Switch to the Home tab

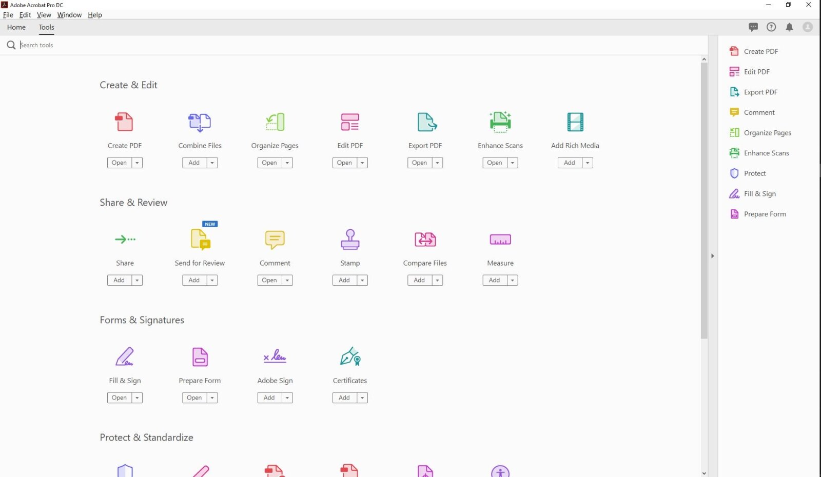(x=16, y=27)
